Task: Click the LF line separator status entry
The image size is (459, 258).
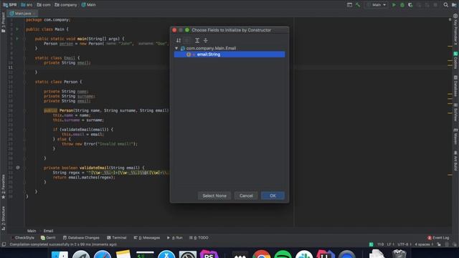Action: pos(390,244)
